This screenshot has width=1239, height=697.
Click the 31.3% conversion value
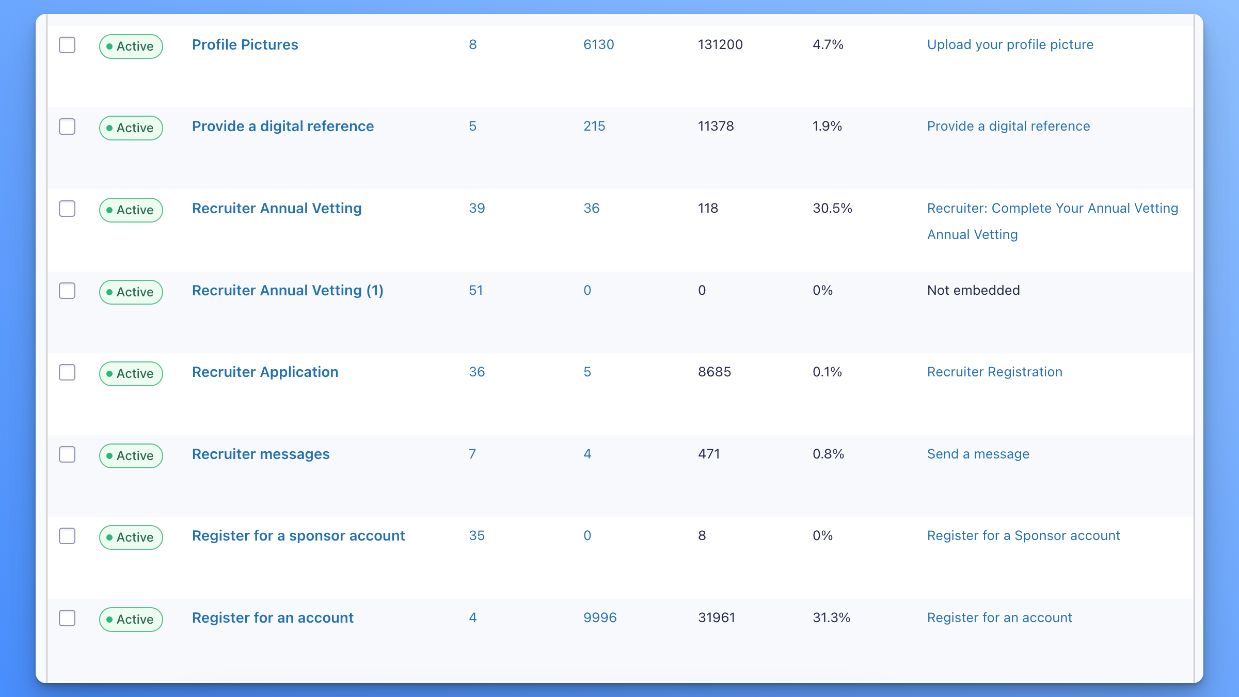click(x=831, y=617)
